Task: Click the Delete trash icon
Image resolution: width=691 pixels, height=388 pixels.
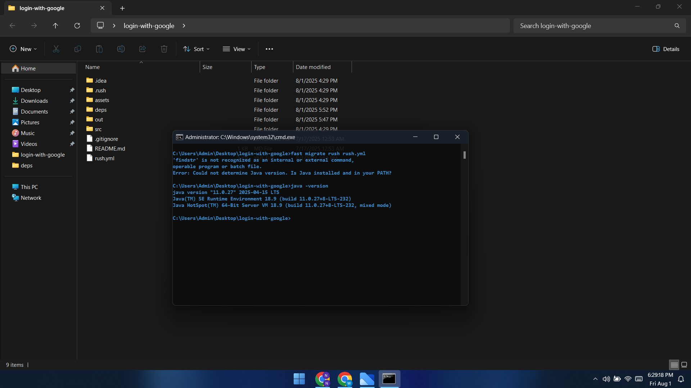Action: 164,49
